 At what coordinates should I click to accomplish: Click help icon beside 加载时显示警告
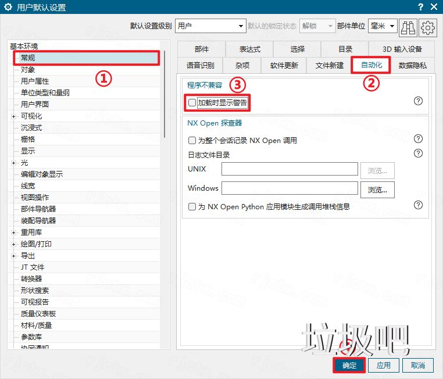(x=418, y=101)
